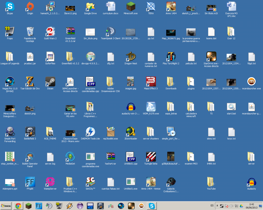Open the volume speaker icon in the tray

(x=231, y=206)
